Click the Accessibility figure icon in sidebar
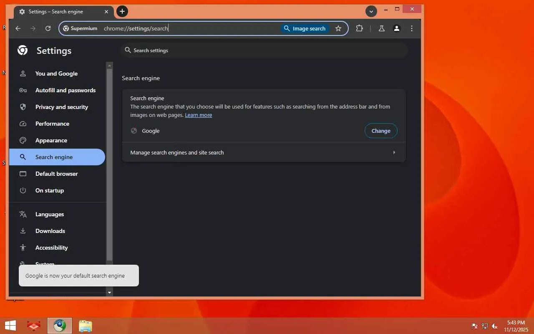Viewport: 534px width, 334px height. click(23, 248)
